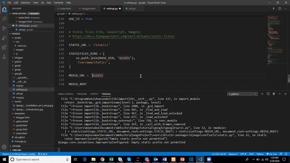Toggle maximized panel size with the chevron
This screenshot has height=163, width=290.
[280, 94]
